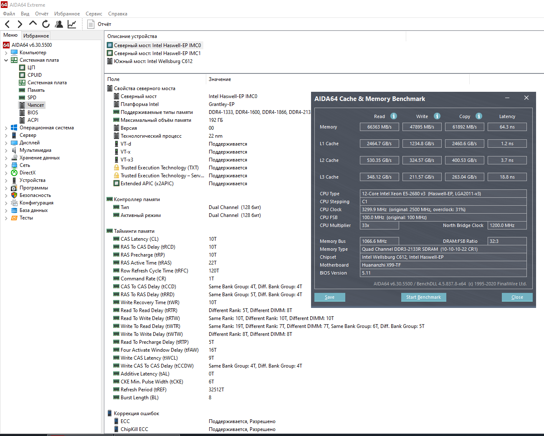The height and width of the screenshot is (436, 544).
Task: Open the Файл menu
Action: click(9, 14)
